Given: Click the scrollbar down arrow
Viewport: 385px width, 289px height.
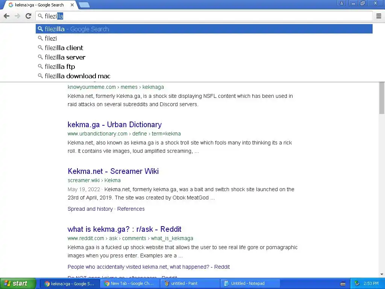Looking at the screenshot, I should point(382,274).
